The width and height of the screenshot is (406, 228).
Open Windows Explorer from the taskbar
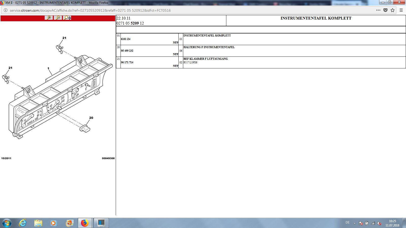38,223
